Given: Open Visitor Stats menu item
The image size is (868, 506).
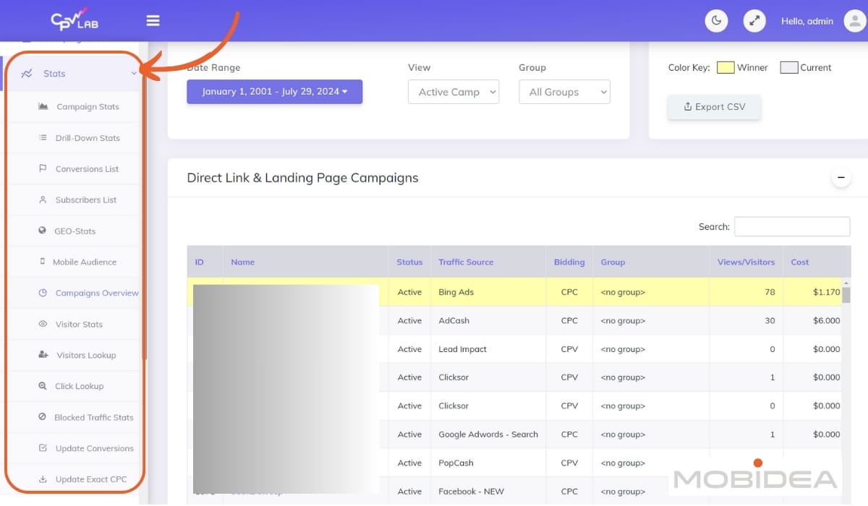Looking at the screenshot, I should 79,324.
